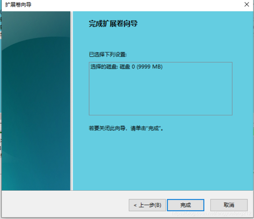Click the 完成 button to finish the wizard

pyautogui.click(x=186, y=205)
